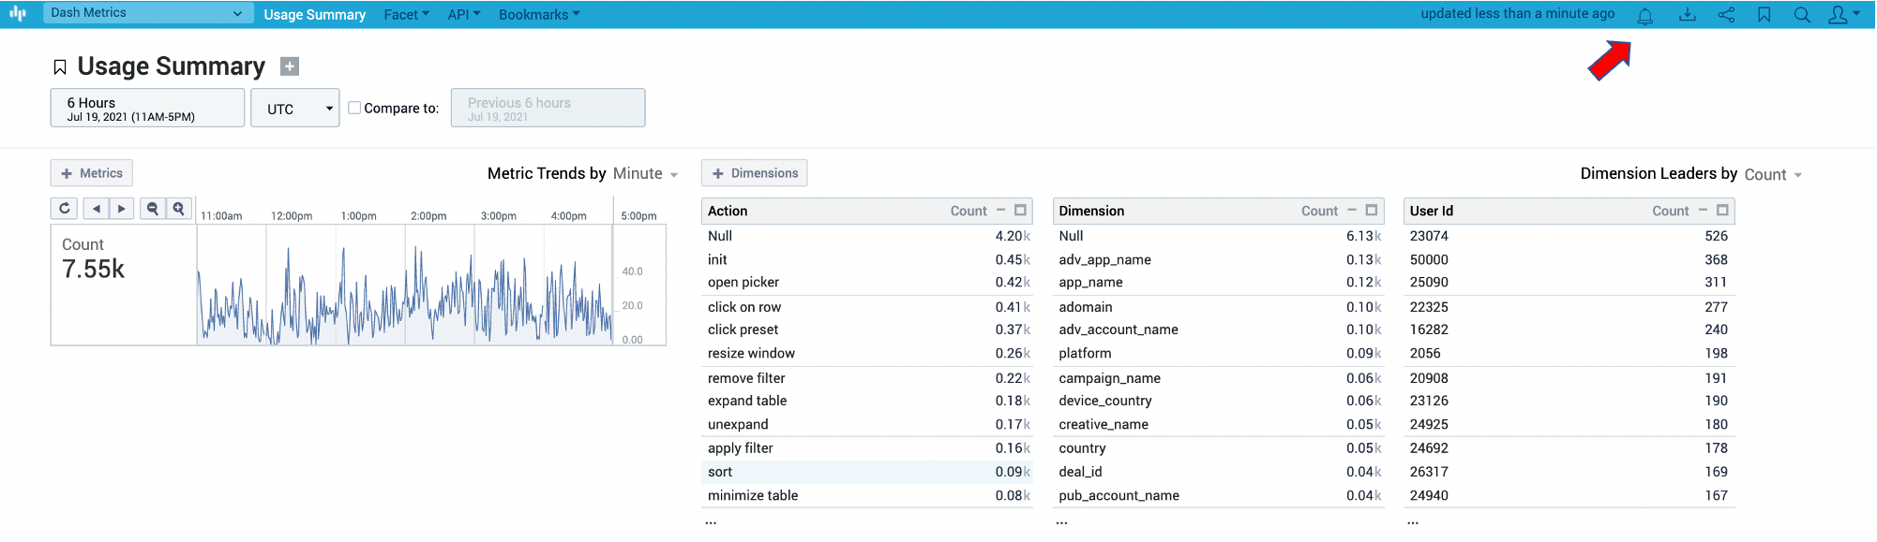The image size is (1877, 542).
Task: Select the device_country dimension row
Action: 1218,401
